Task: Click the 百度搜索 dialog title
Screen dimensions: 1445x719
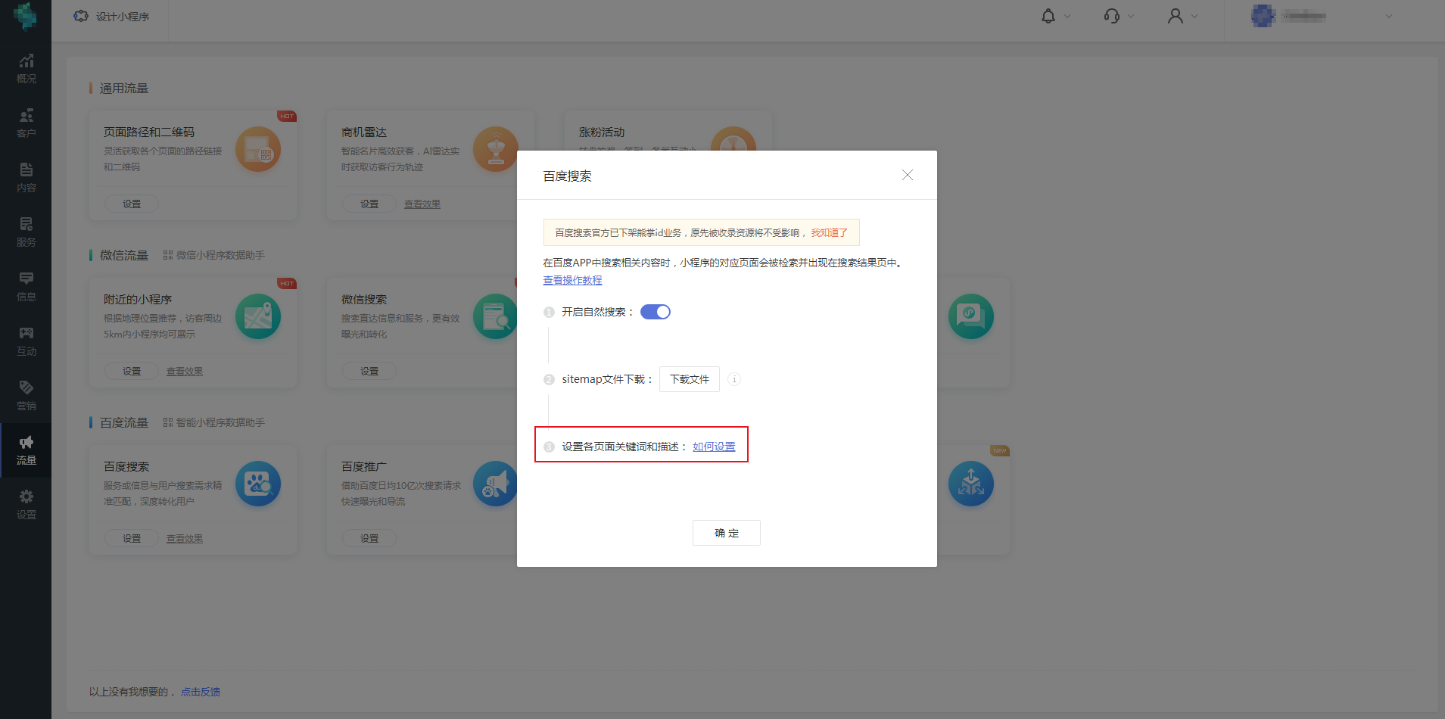Action: pyautogui.click(x=567, y=176)
